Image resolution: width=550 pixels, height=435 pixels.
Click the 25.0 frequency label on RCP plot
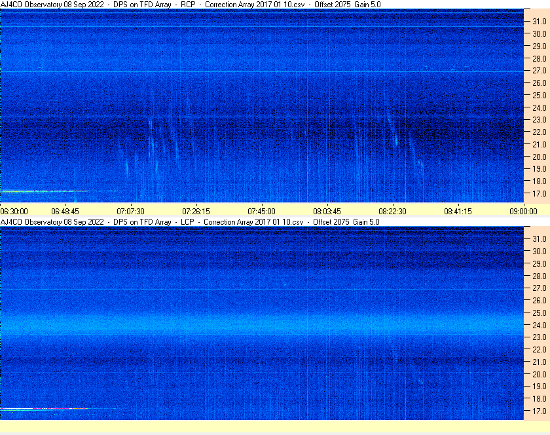[540, 95]
